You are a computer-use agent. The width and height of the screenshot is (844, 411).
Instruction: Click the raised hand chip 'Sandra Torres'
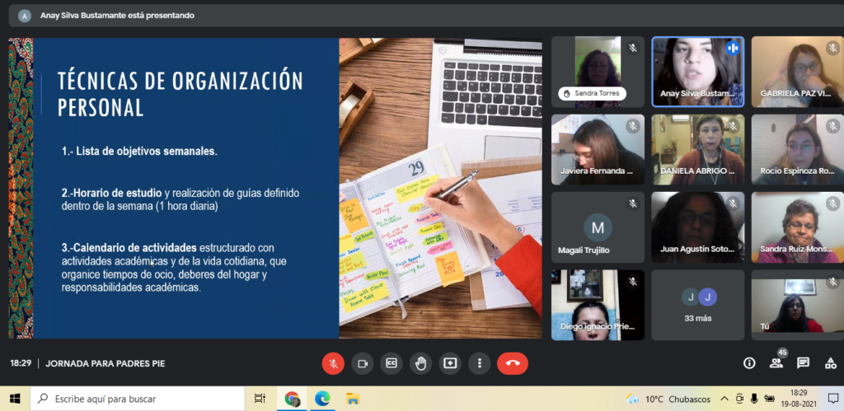coord(592,93)
